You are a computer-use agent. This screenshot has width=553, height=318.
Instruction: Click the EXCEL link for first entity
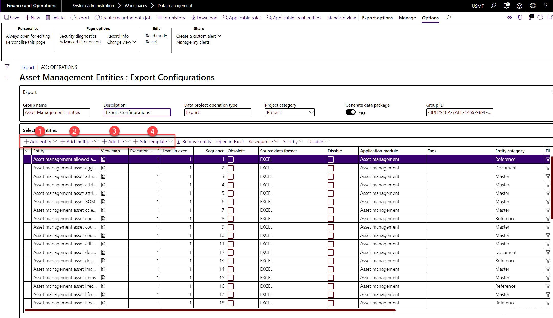266,159
